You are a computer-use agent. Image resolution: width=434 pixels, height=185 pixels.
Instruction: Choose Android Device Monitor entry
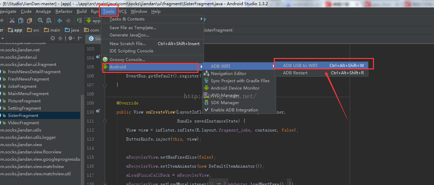tap(239, 88)
